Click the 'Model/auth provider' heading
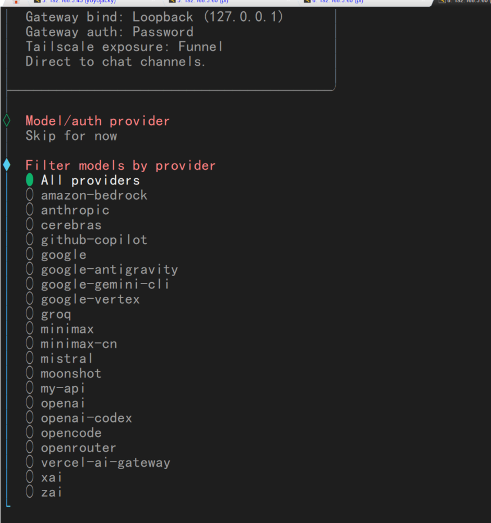491x523 pixels. coord(97,121)
